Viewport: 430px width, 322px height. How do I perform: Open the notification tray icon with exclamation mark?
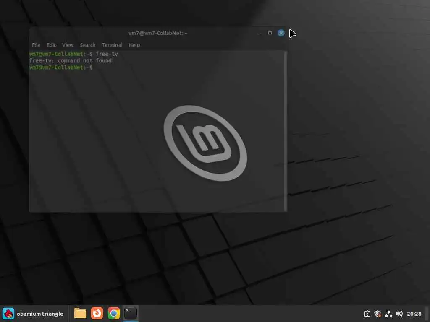367,314
